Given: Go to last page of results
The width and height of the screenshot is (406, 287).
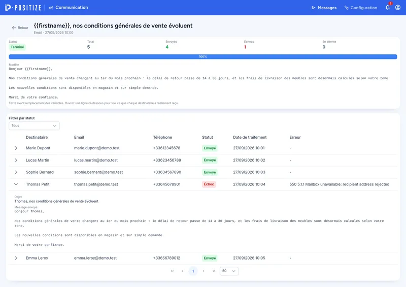Looking at the screenshot, I should 214,271.
